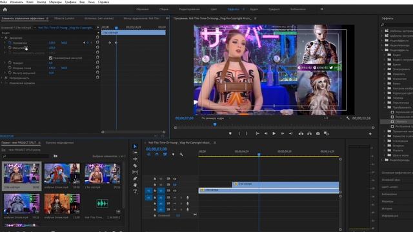413x232 pixels.
Task: Click Go to Out point button
Action: click(x=291, y=133)
